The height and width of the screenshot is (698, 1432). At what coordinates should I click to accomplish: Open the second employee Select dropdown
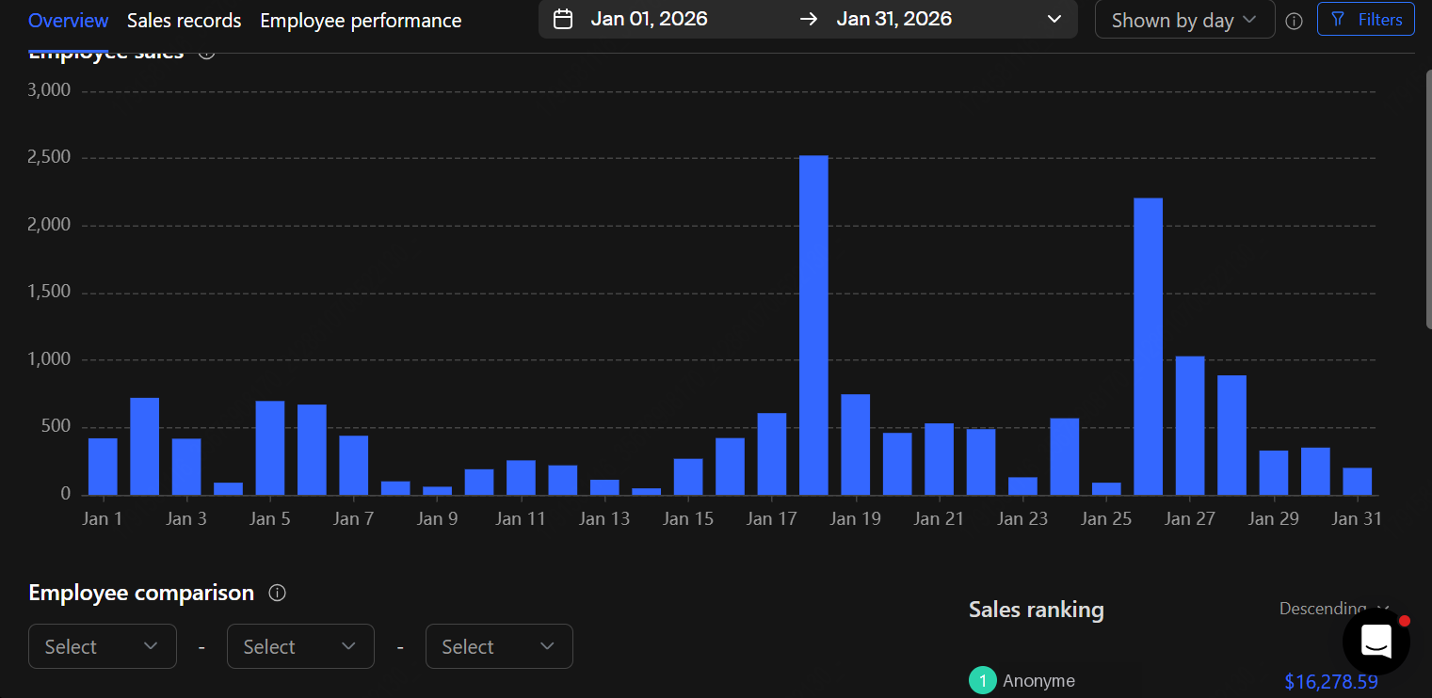click(300, 646)
